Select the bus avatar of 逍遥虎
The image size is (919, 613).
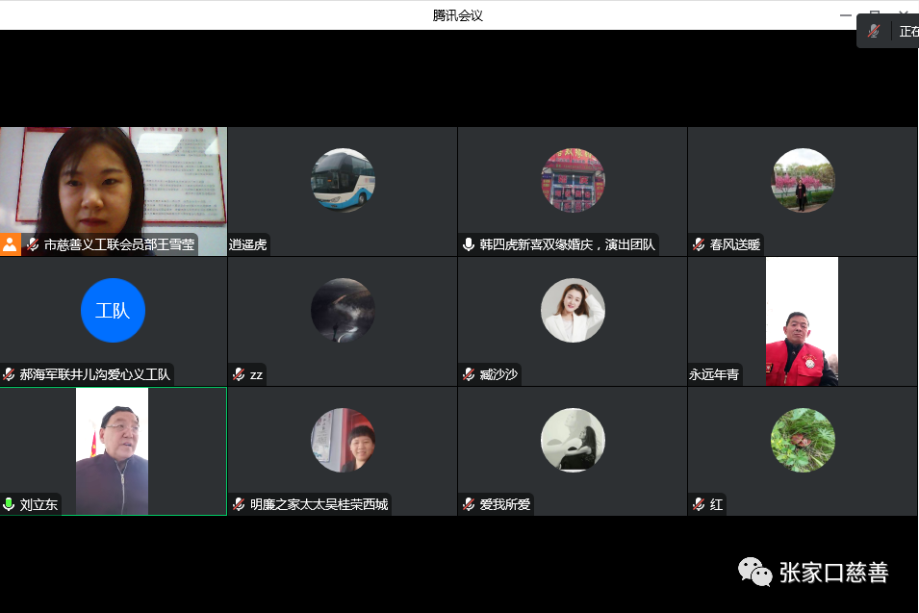(x=343, y=180)
